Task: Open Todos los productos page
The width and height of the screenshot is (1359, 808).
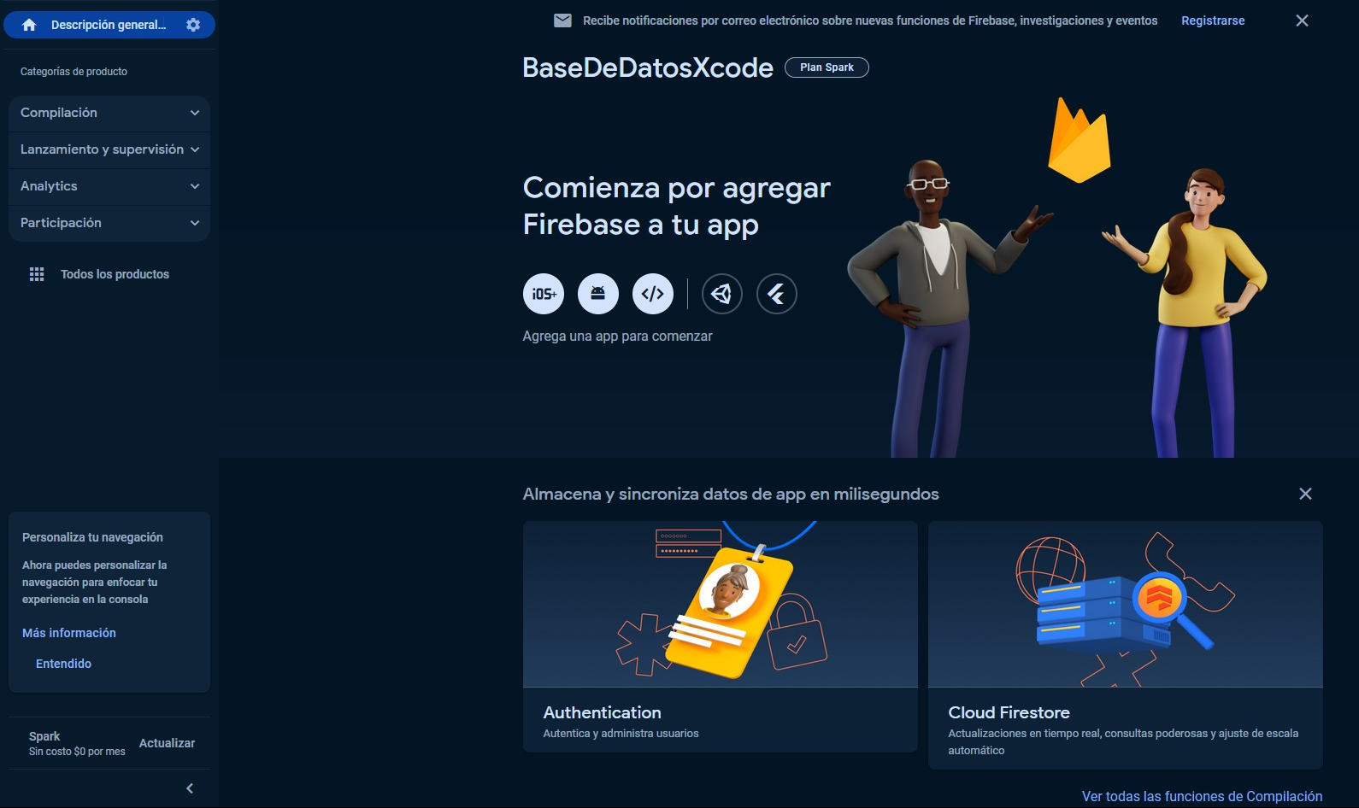Action: tap(115, 274)
